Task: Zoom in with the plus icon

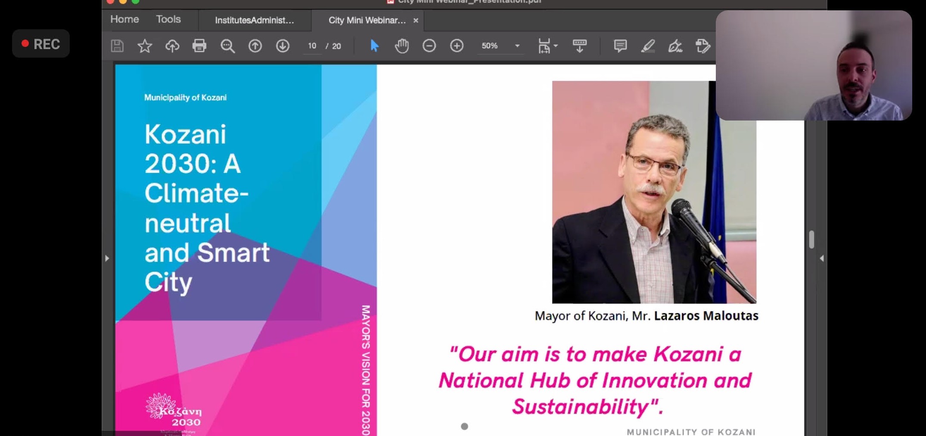Action: [x=457, y=46]
